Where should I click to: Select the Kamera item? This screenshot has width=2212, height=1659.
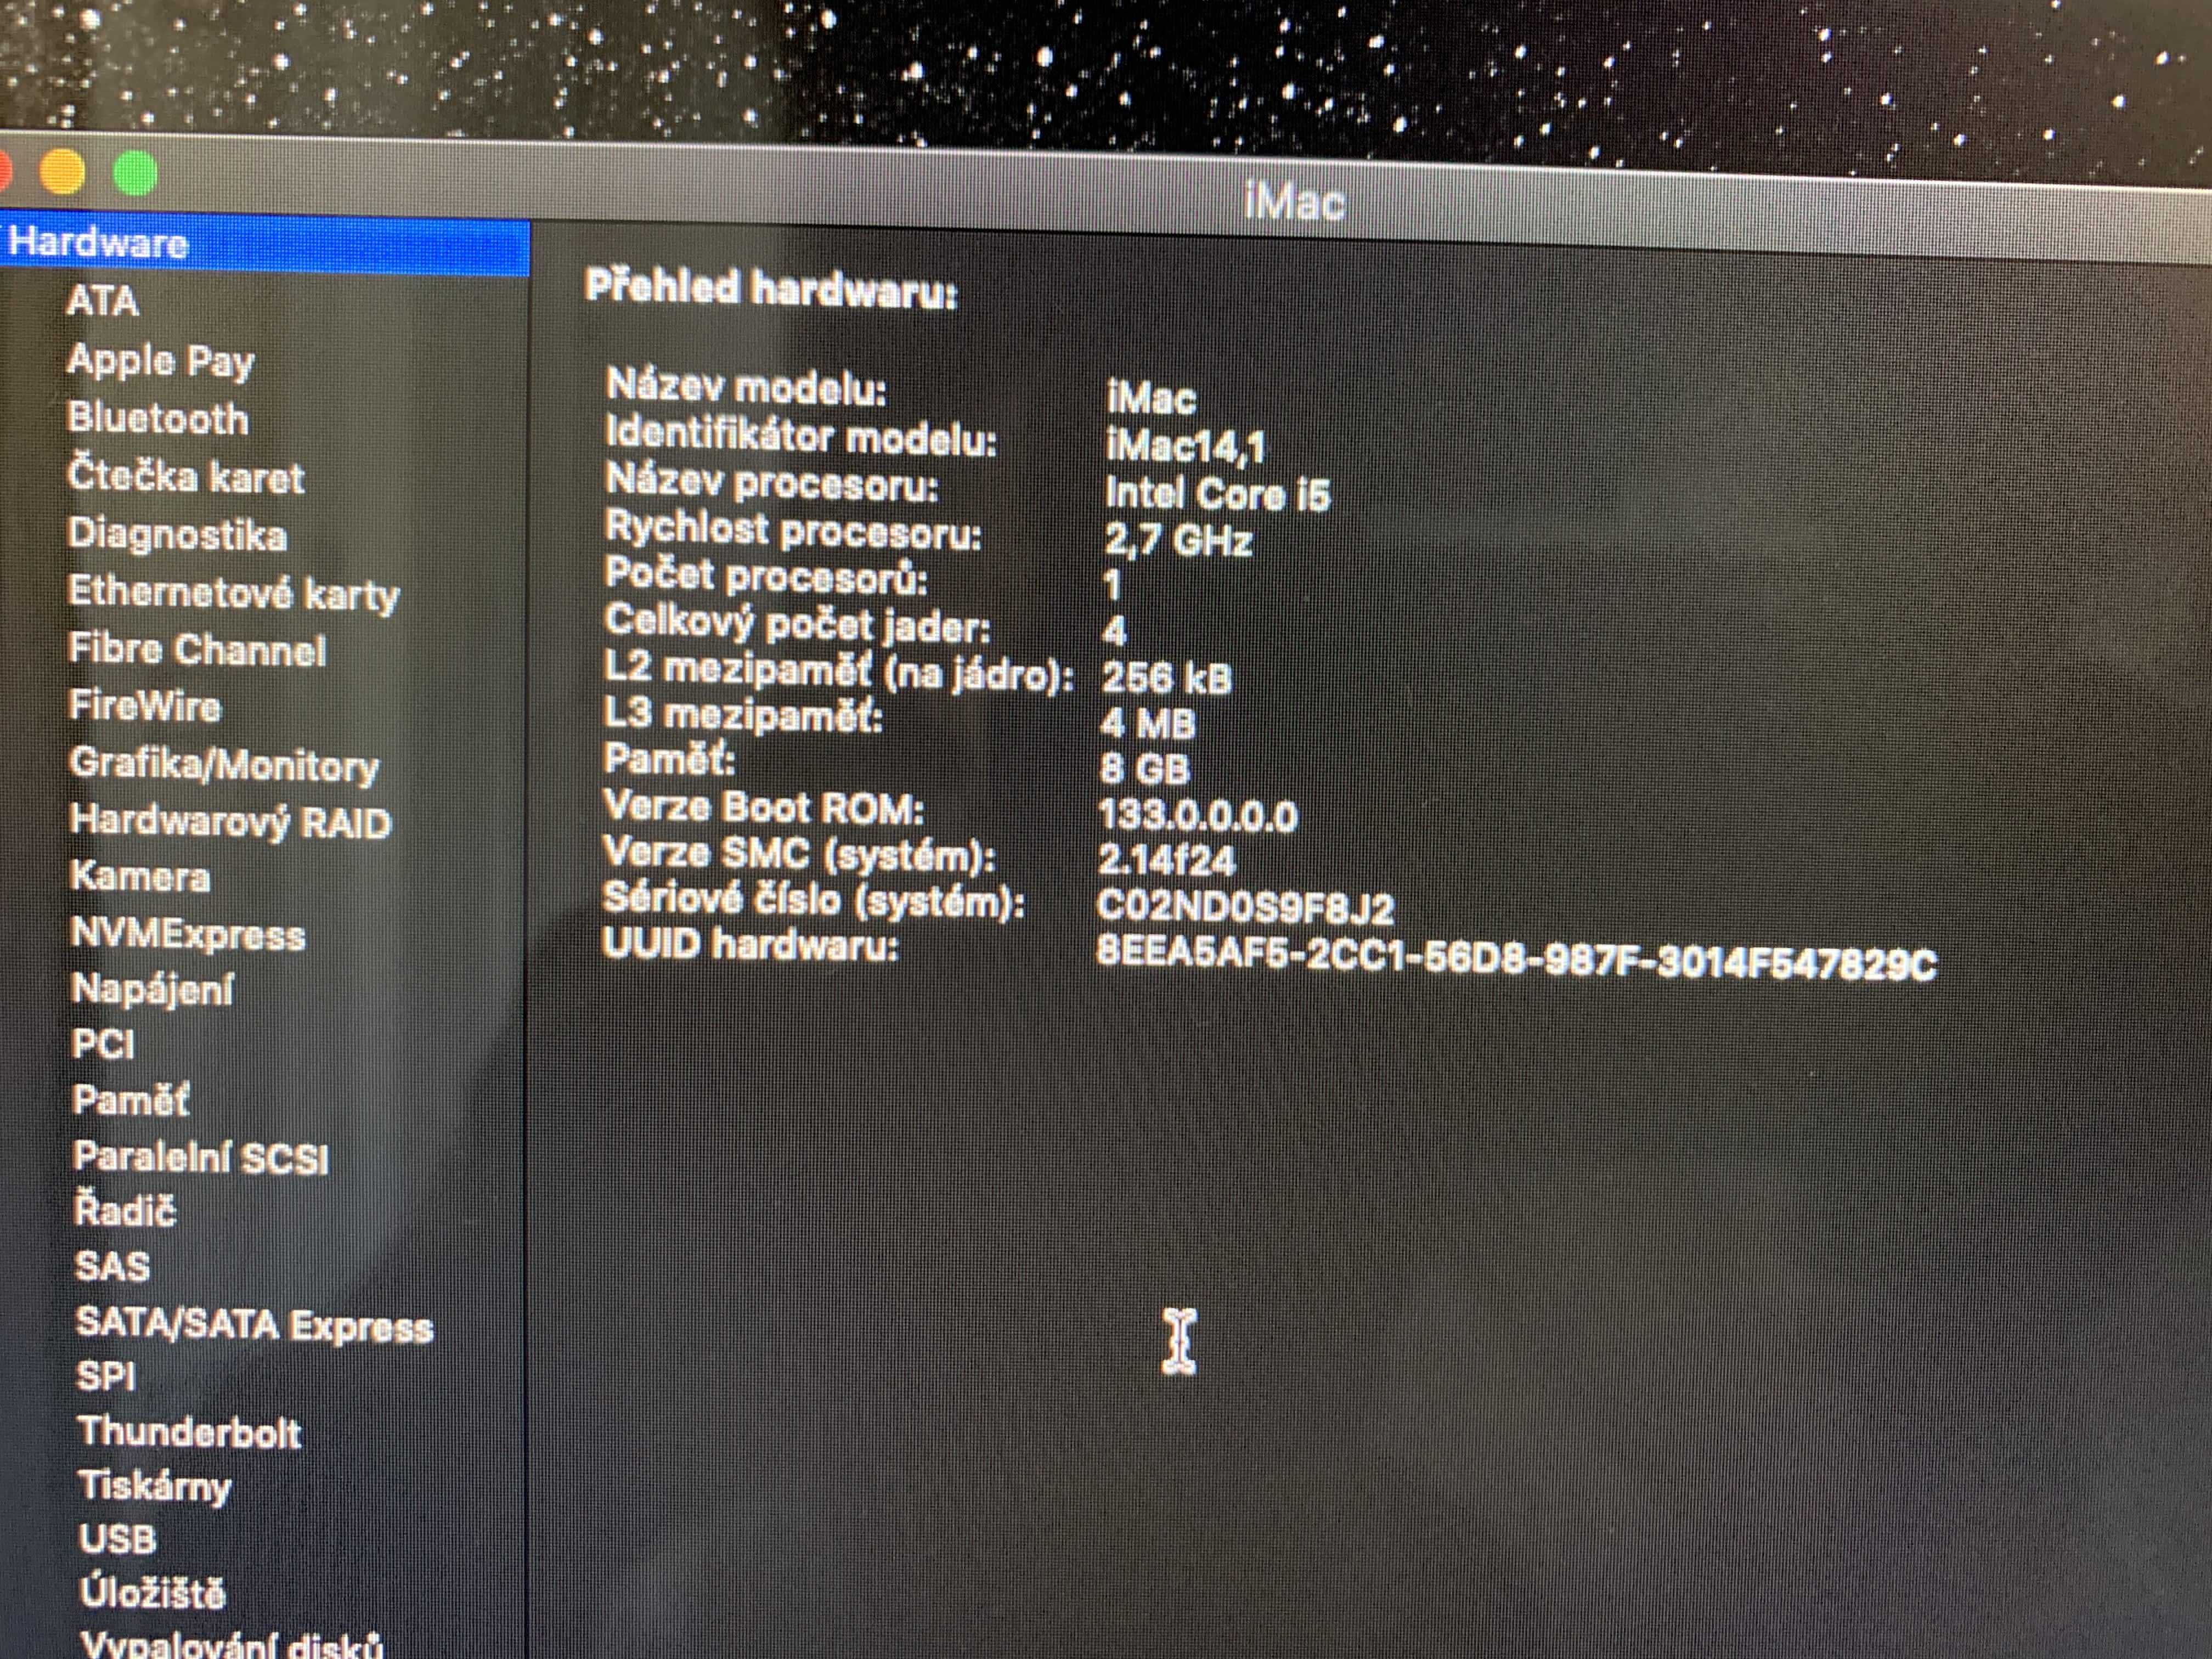tap(140, 877)
